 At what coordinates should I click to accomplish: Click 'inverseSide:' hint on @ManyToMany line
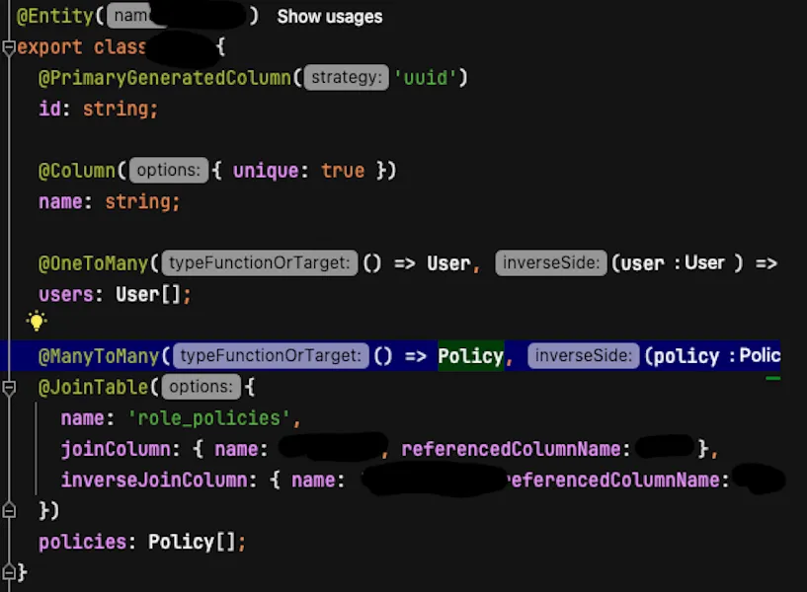pyautogui.click(x=583, y=356)
